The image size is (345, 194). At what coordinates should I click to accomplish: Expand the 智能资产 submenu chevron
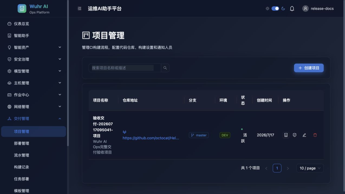(x=60, y=47)
